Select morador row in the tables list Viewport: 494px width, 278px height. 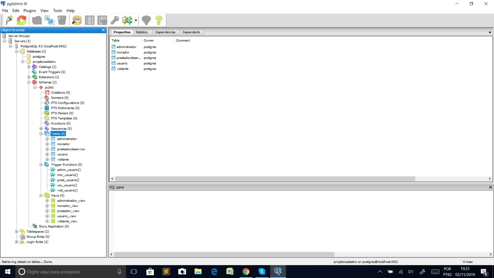coord(123,53)
